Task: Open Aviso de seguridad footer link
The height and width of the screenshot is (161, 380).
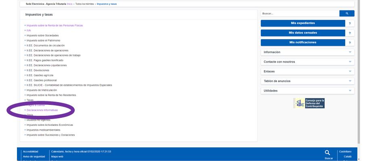Action: coord(34,157)
